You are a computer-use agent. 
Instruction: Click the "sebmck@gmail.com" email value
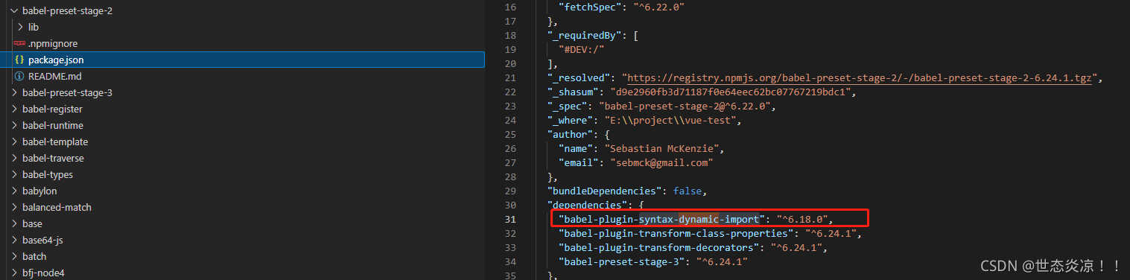[x=661, y=163]
